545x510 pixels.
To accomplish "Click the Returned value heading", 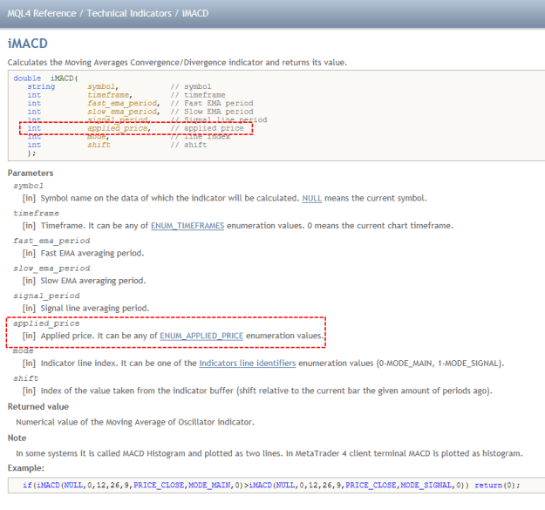I will point(38,407).
